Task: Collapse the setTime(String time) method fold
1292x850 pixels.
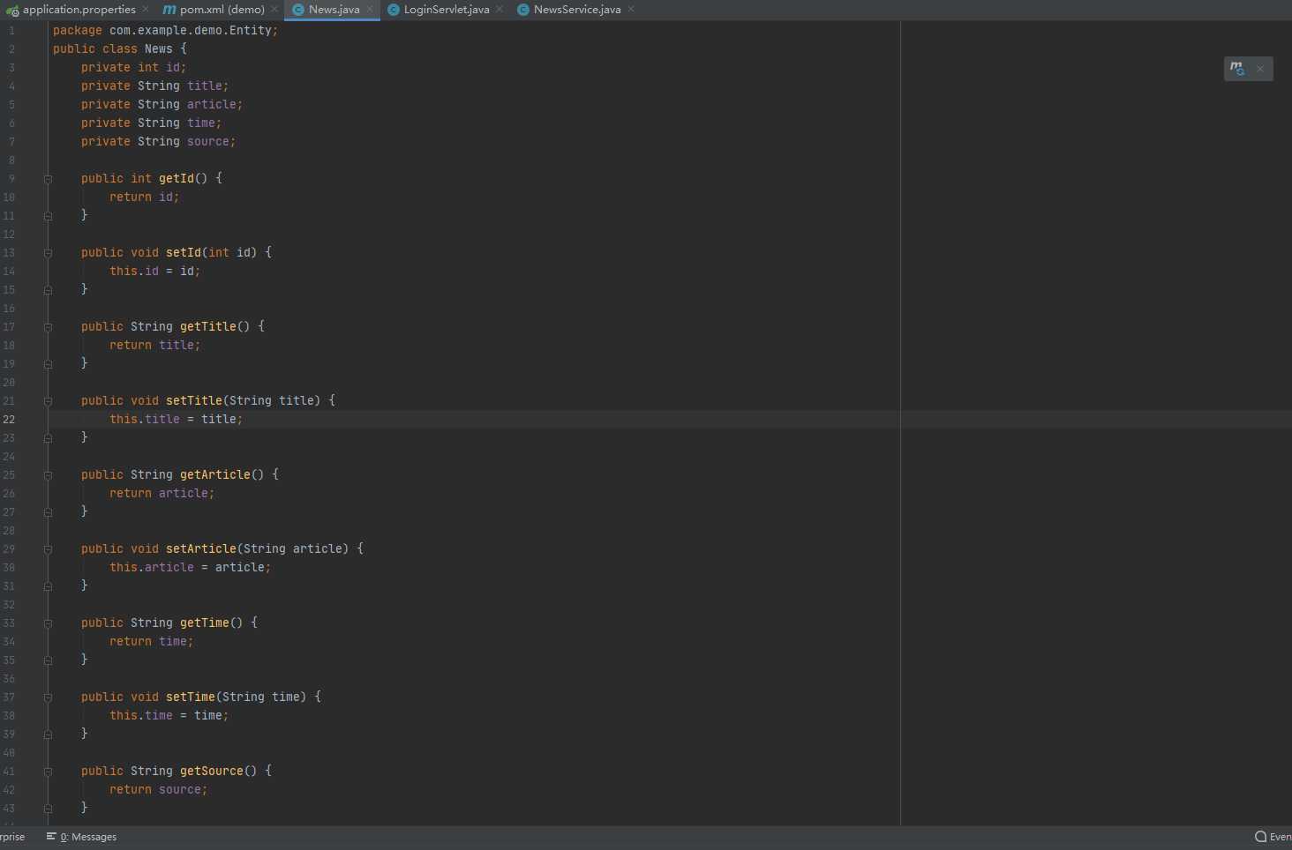Action: tap(48, 697)
